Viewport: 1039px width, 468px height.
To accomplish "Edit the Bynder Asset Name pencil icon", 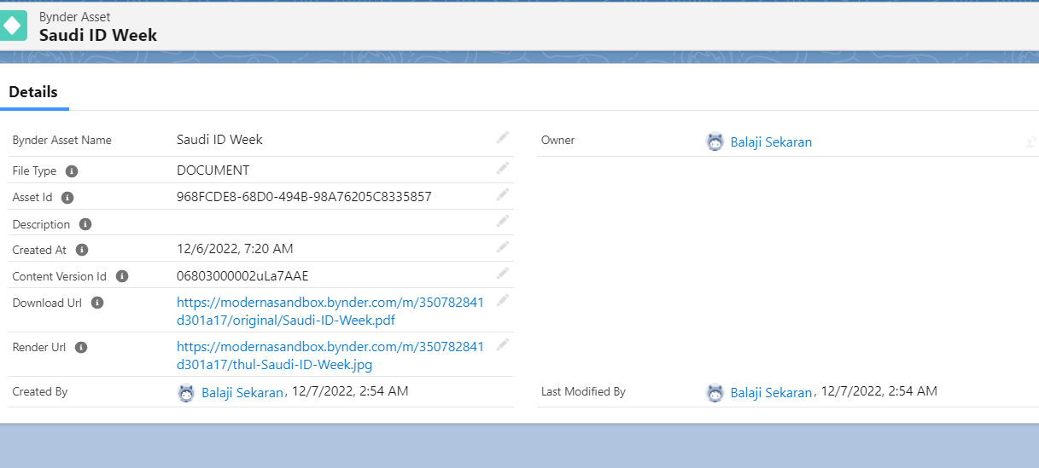I will pos(503,137).
